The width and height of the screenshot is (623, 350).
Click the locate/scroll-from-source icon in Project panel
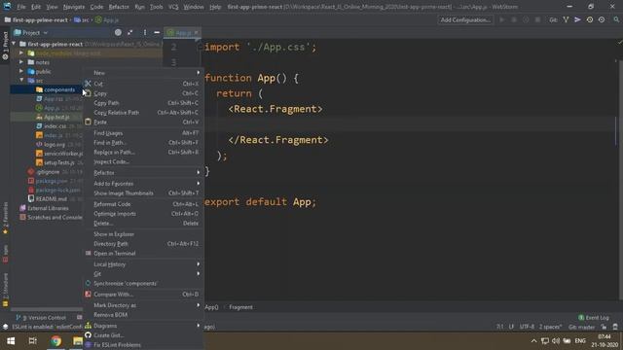pyautogui.click(x=118, y=32)
